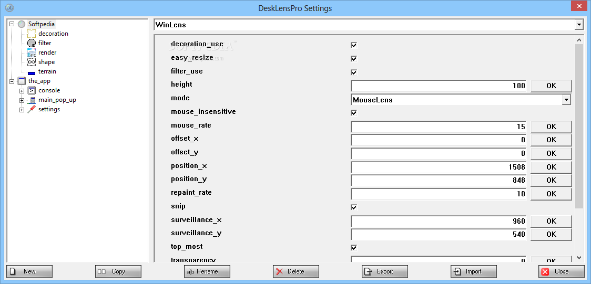The image size is (591, 284).
Task: Expand the settings tree node
Action: point(22,110)
